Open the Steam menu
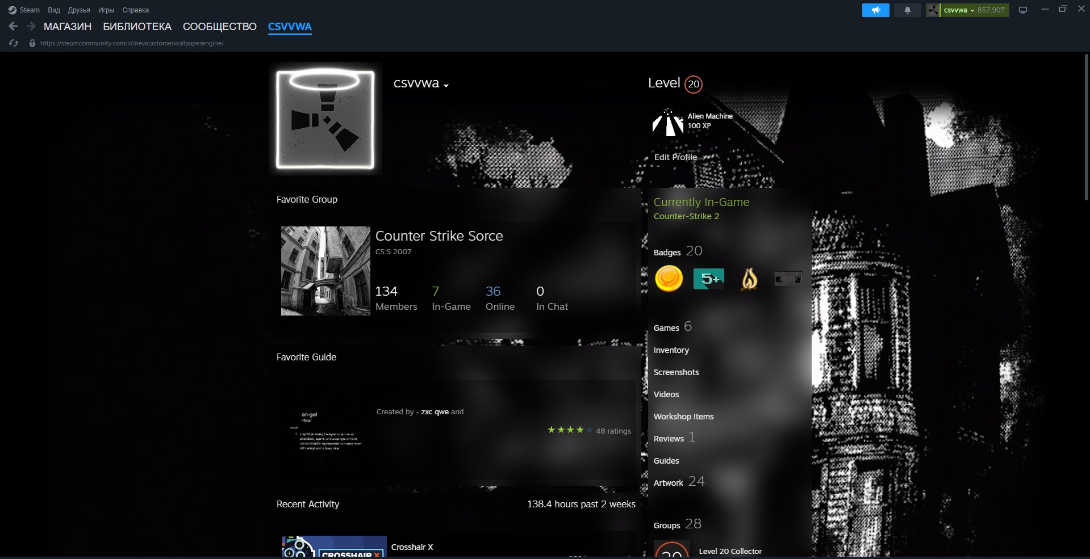This screenshot has height=559, width=1090. (30, 10)
